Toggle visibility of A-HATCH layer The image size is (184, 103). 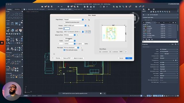(144, 37)
